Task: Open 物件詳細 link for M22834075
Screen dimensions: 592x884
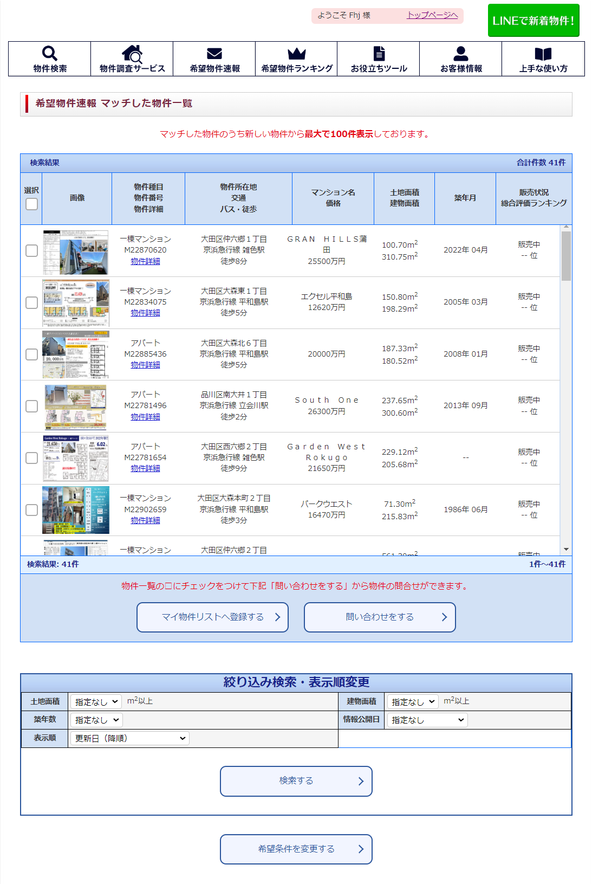Action: click(145, 313)
